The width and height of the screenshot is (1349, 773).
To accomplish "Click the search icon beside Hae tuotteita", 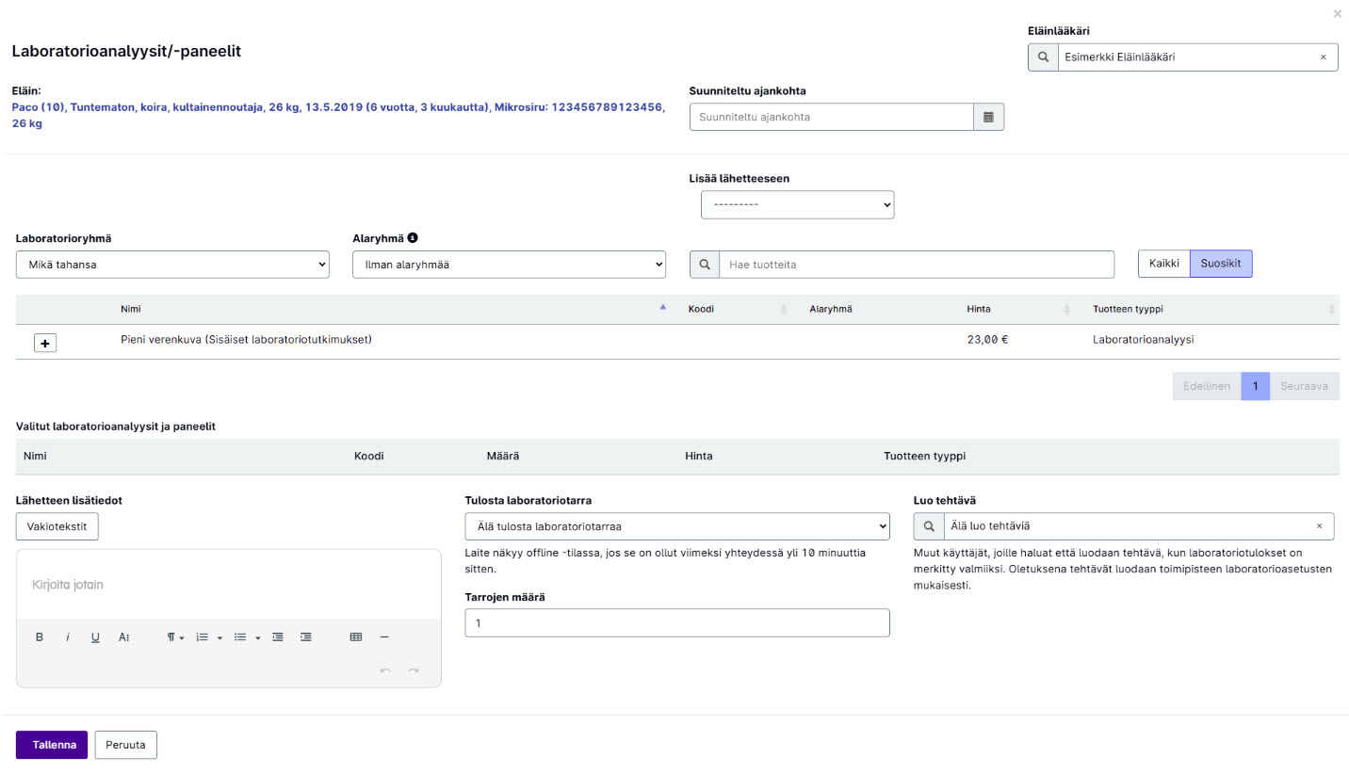I will [x=705, y=265].
